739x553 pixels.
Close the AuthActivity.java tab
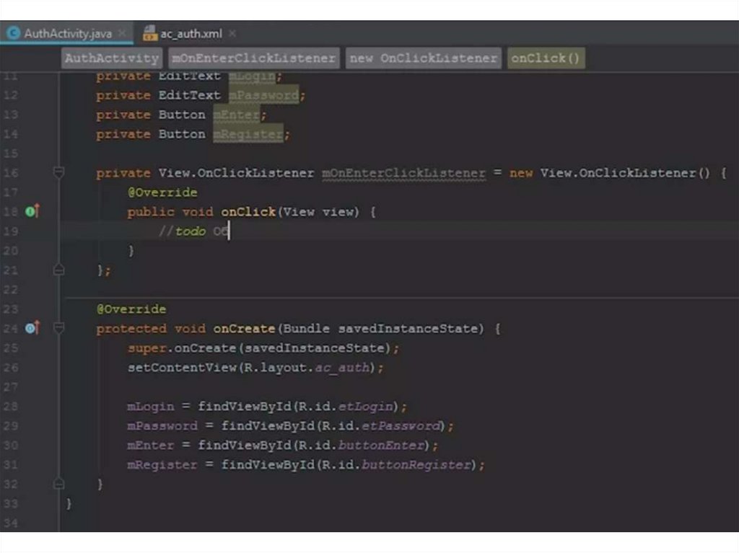(x=122, y=33)
